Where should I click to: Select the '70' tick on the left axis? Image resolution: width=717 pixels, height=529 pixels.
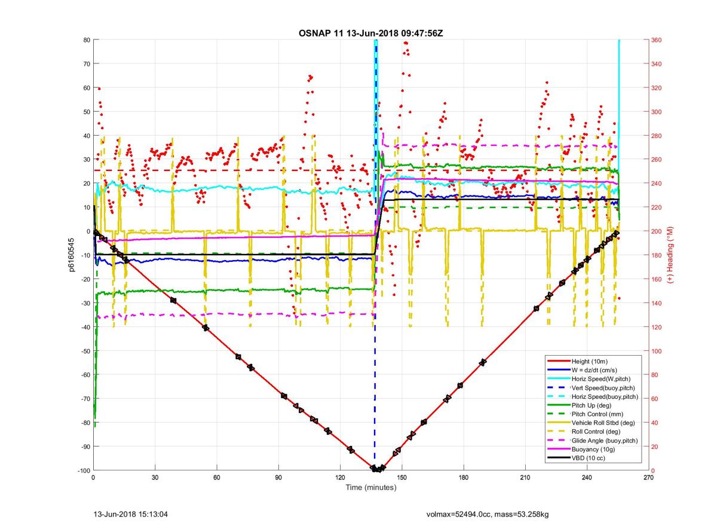(x=86, y=64)
